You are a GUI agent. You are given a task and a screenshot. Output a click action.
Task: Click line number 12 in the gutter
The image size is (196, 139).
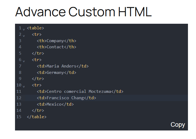point(19,98)
